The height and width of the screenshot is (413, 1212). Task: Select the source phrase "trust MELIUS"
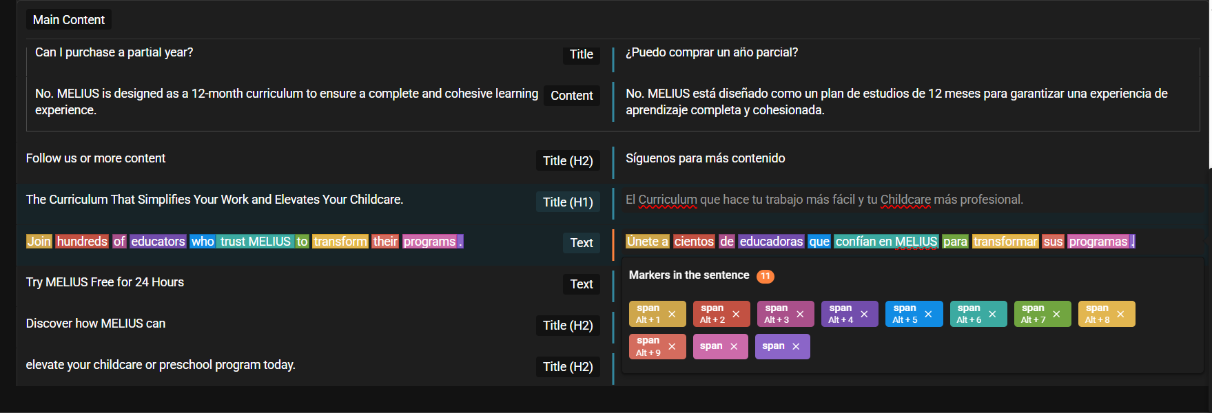[x=256, y=242]
